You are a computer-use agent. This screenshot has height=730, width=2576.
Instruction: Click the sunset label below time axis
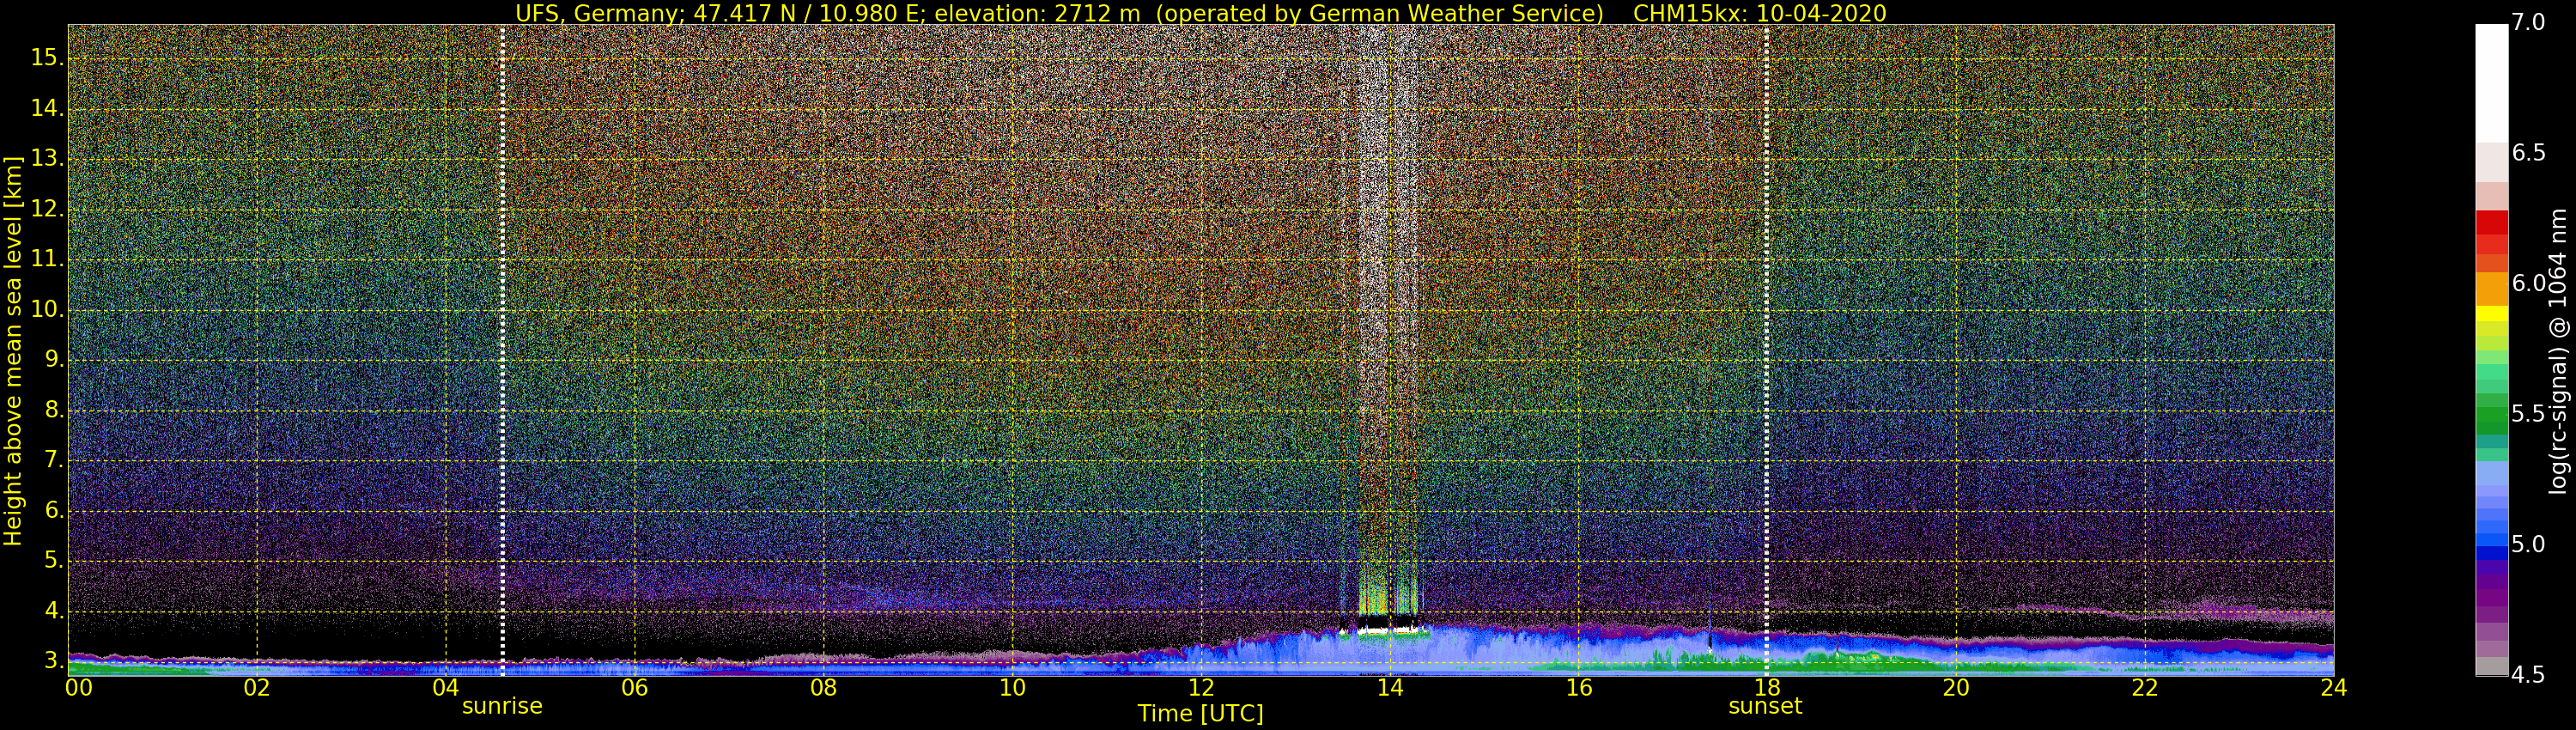point(1765,706)
